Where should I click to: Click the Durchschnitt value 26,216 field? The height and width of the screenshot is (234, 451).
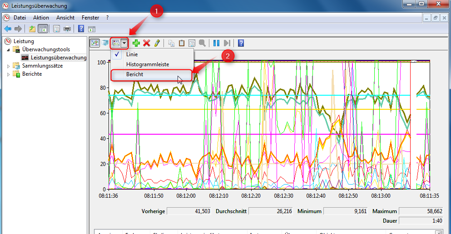270,211
